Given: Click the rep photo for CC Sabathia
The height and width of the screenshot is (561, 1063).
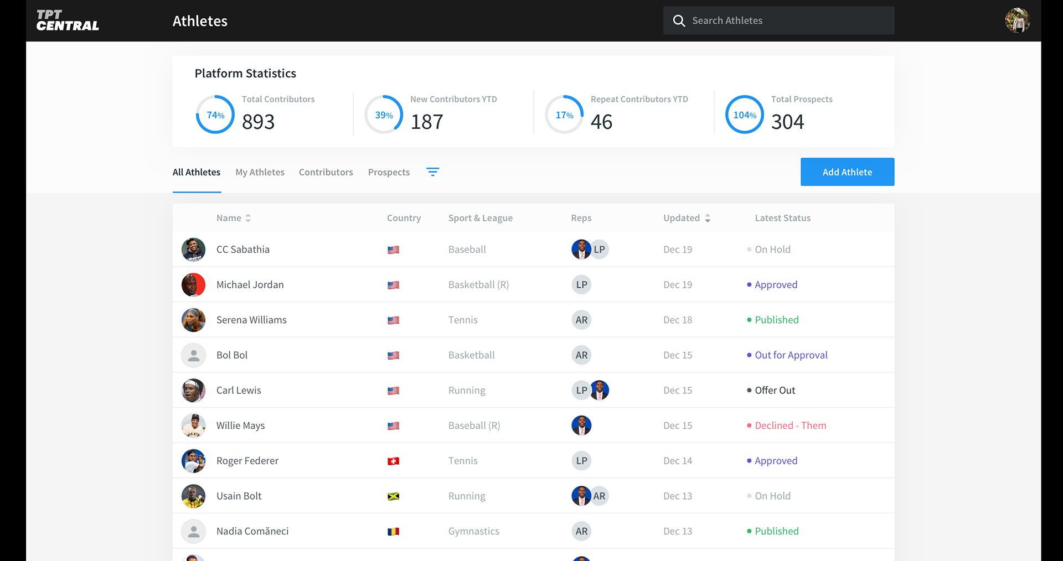Looking at the screenshot, I should [x=581, y=250].
